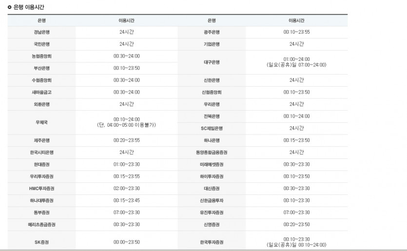Viewport: 407px width, 251px height.
Task: Click the 대신증권 name cell
Action: tap(212, 189)
